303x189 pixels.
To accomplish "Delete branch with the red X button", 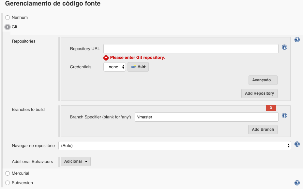I will point(271,108).
